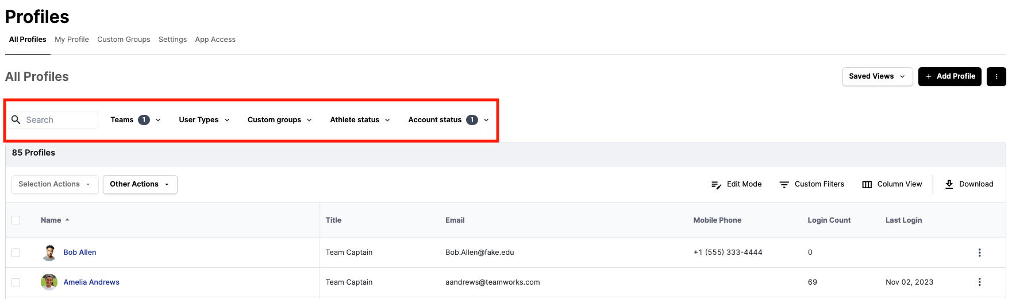1012x299 pixels.
Task: Open the three-dot menu beside Add Profile
Action: 996,76
